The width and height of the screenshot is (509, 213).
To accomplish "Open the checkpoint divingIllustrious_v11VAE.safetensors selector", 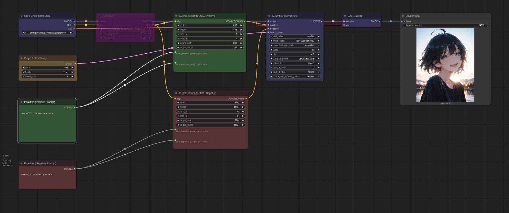I will pyautogui.click(x=47, y=33).
